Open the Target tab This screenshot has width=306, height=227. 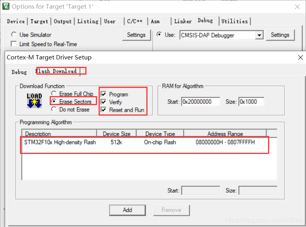(x=39, y=21)
